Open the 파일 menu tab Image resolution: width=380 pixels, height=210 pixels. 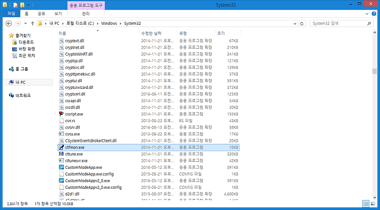pyautogui.click(x=11, y=14)
